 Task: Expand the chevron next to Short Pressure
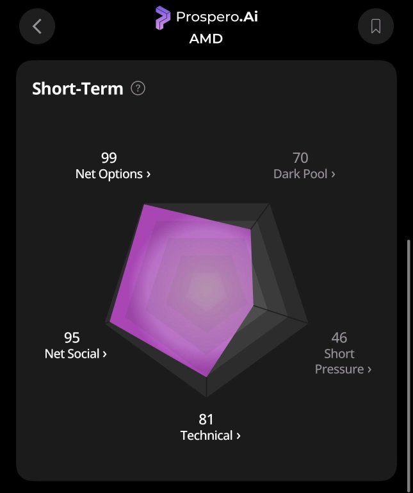(x=369, y=369)
